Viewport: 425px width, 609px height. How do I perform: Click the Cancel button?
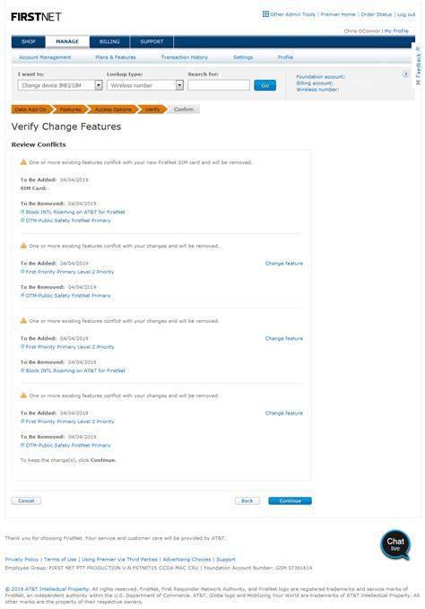pos(26,501)
